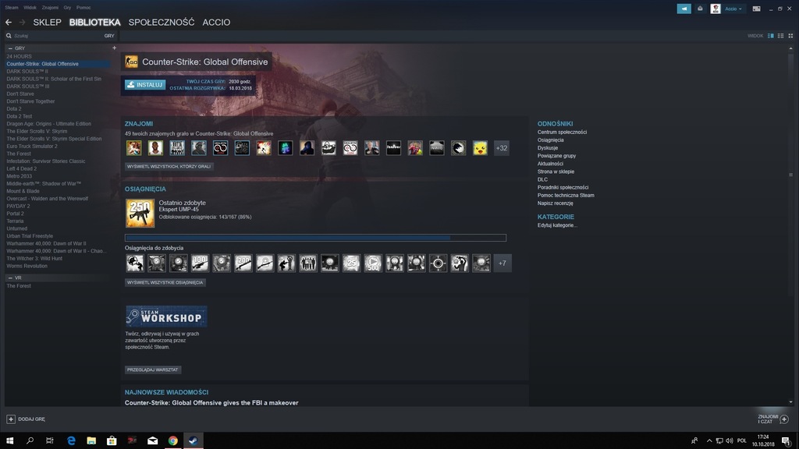The height and width of the screenshot is (449, 799).
Task: Open the Steam Workshop banner
Action: [x=166, y=316]
